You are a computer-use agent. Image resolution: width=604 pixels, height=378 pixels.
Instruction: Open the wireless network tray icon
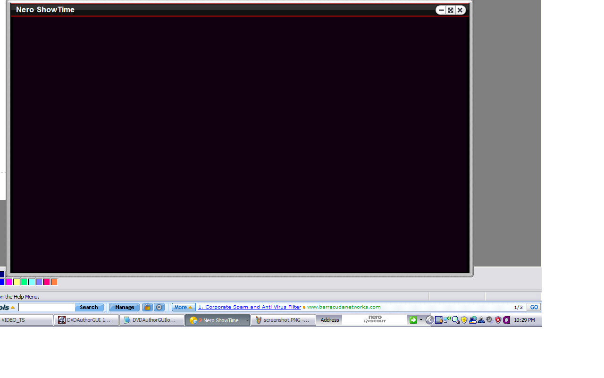click(x=447, y=320)
